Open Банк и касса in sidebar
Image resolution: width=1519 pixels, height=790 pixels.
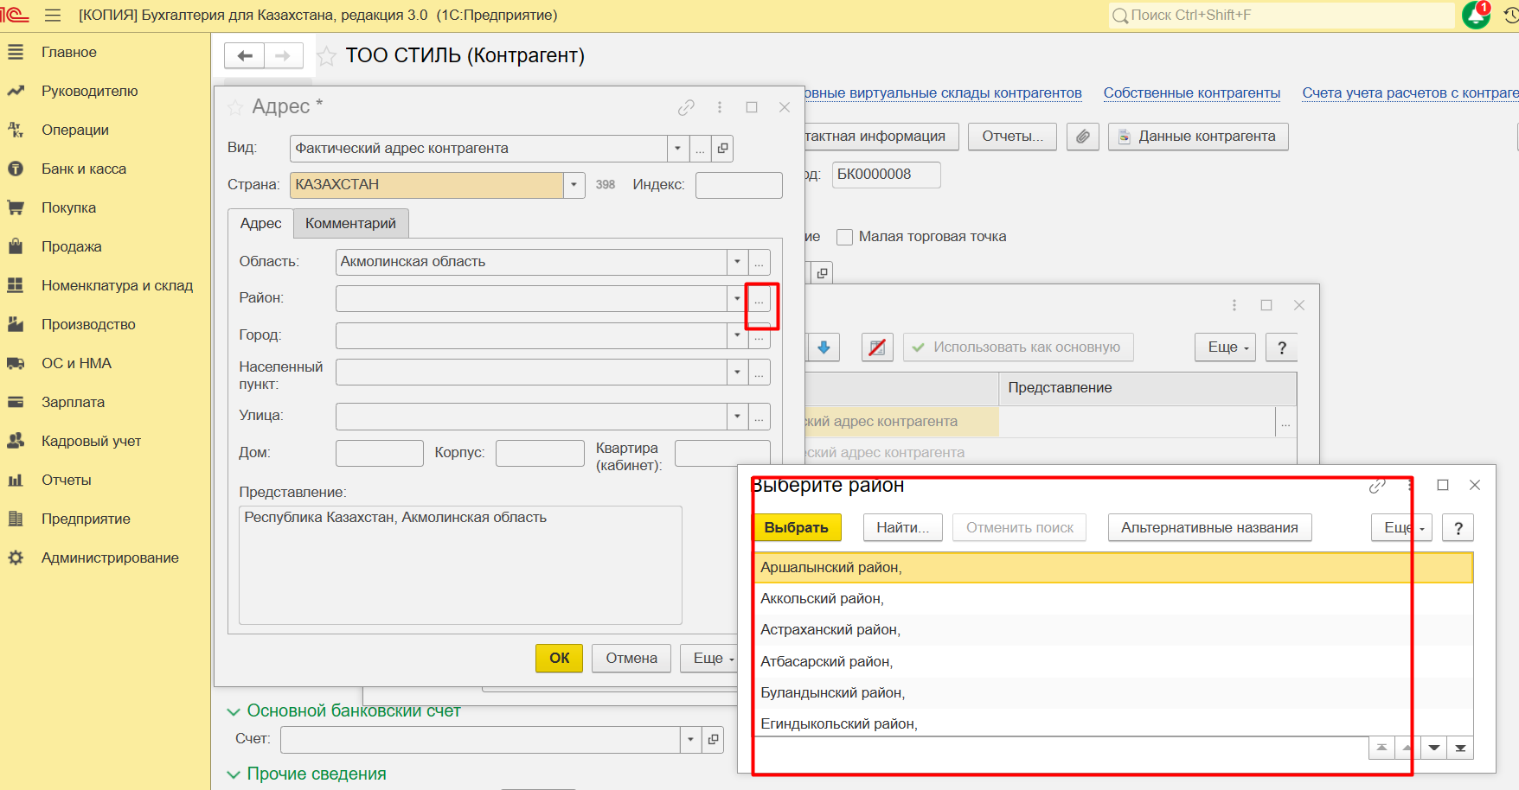pyautogui.click(x=84, y=169)
